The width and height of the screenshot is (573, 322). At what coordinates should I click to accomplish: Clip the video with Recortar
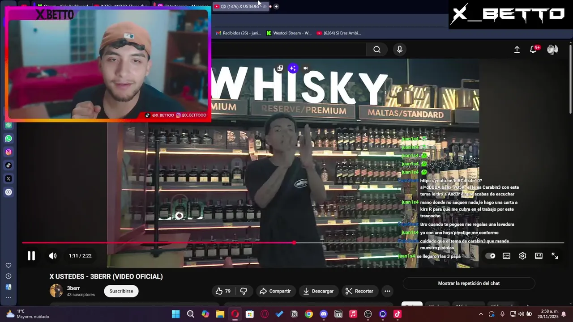359,291
